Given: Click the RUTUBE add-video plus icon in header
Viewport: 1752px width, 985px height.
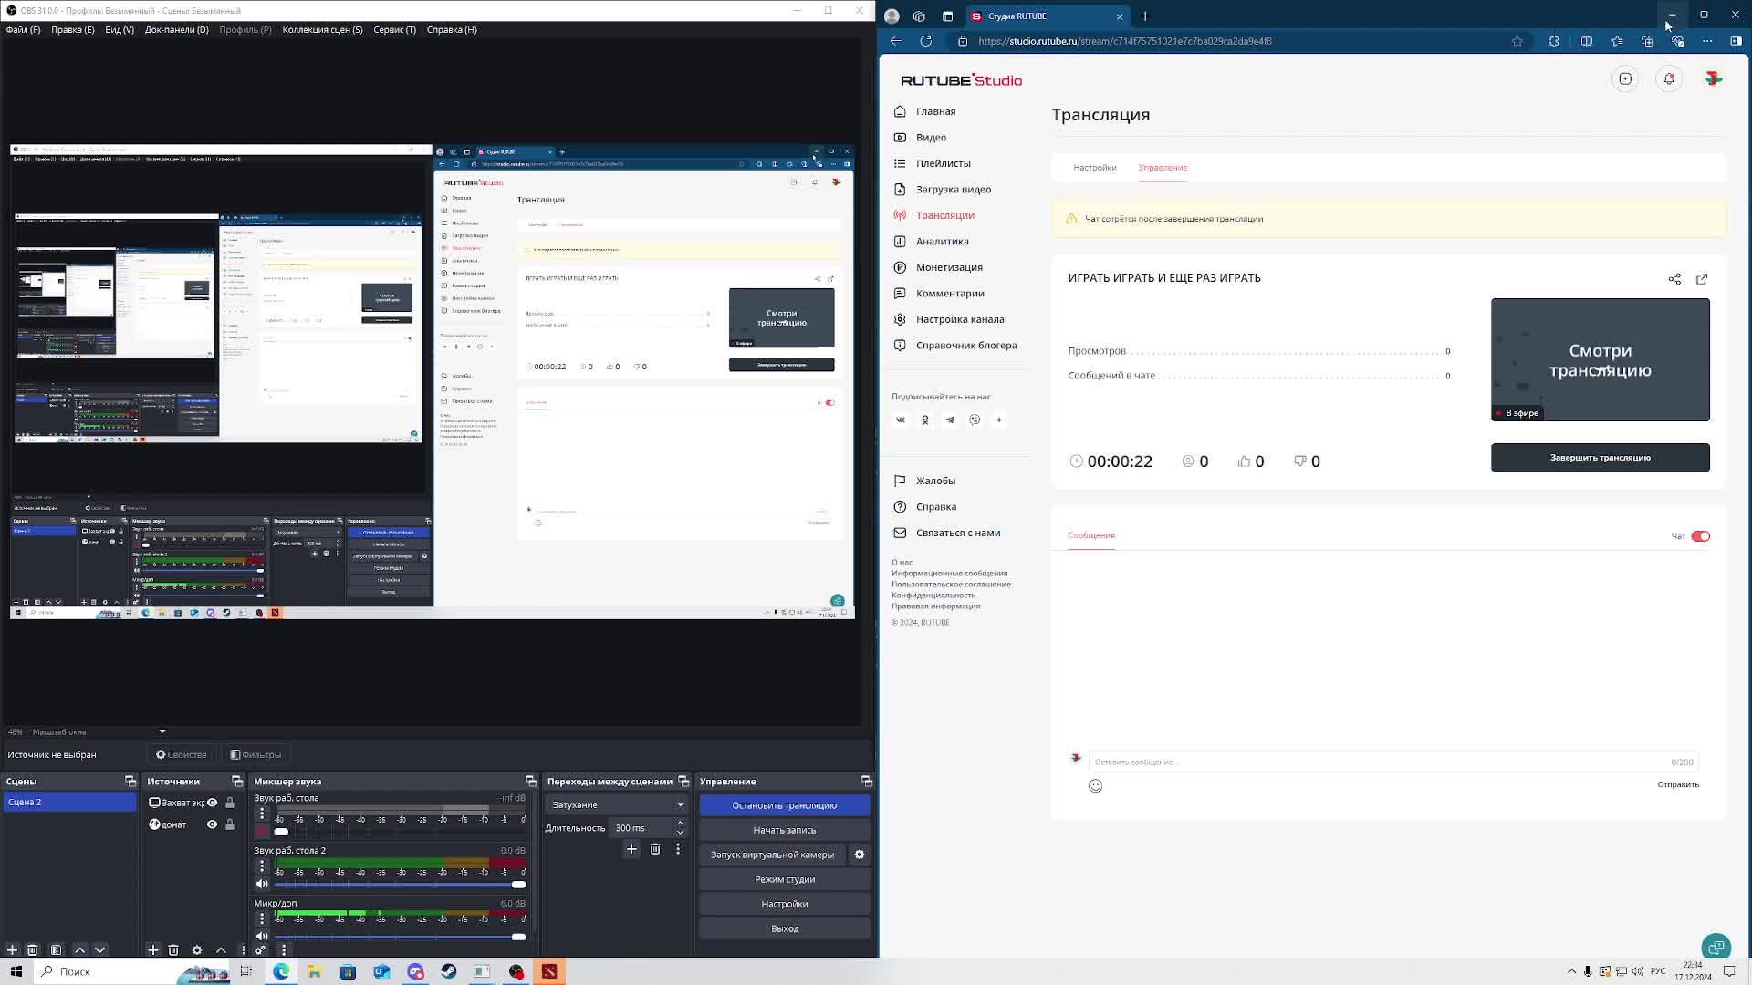Looking at the screenshot, I should 1625,79.
